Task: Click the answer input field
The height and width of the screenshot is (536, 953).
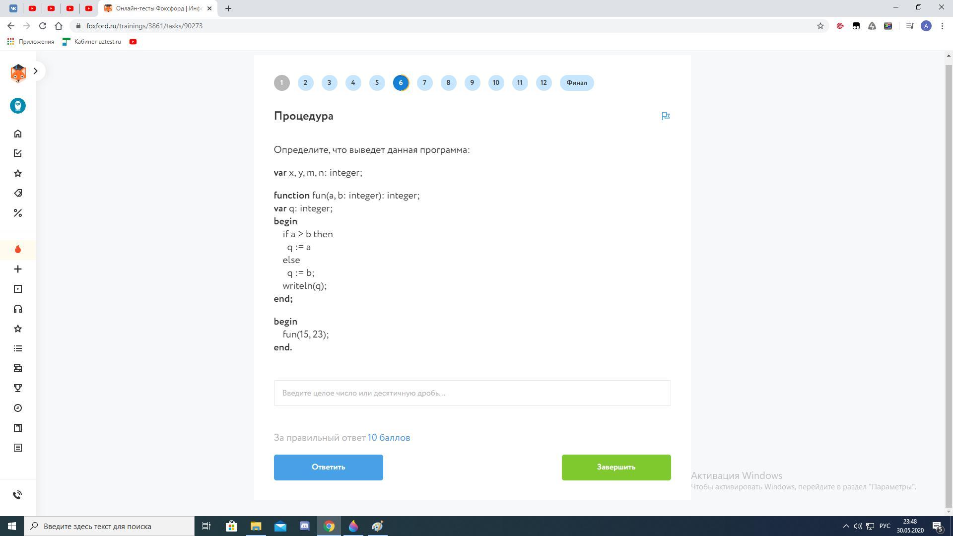Action: [x=472, y=393]
